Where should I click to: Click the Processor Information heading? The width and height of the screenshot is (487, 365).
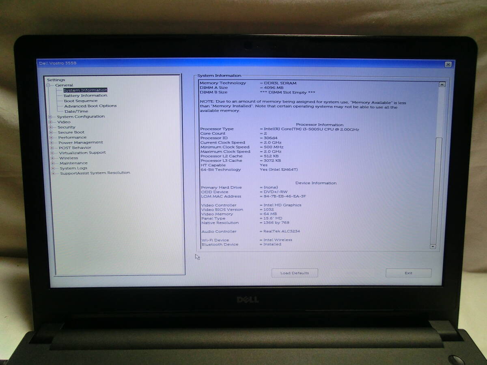(320, 125)
